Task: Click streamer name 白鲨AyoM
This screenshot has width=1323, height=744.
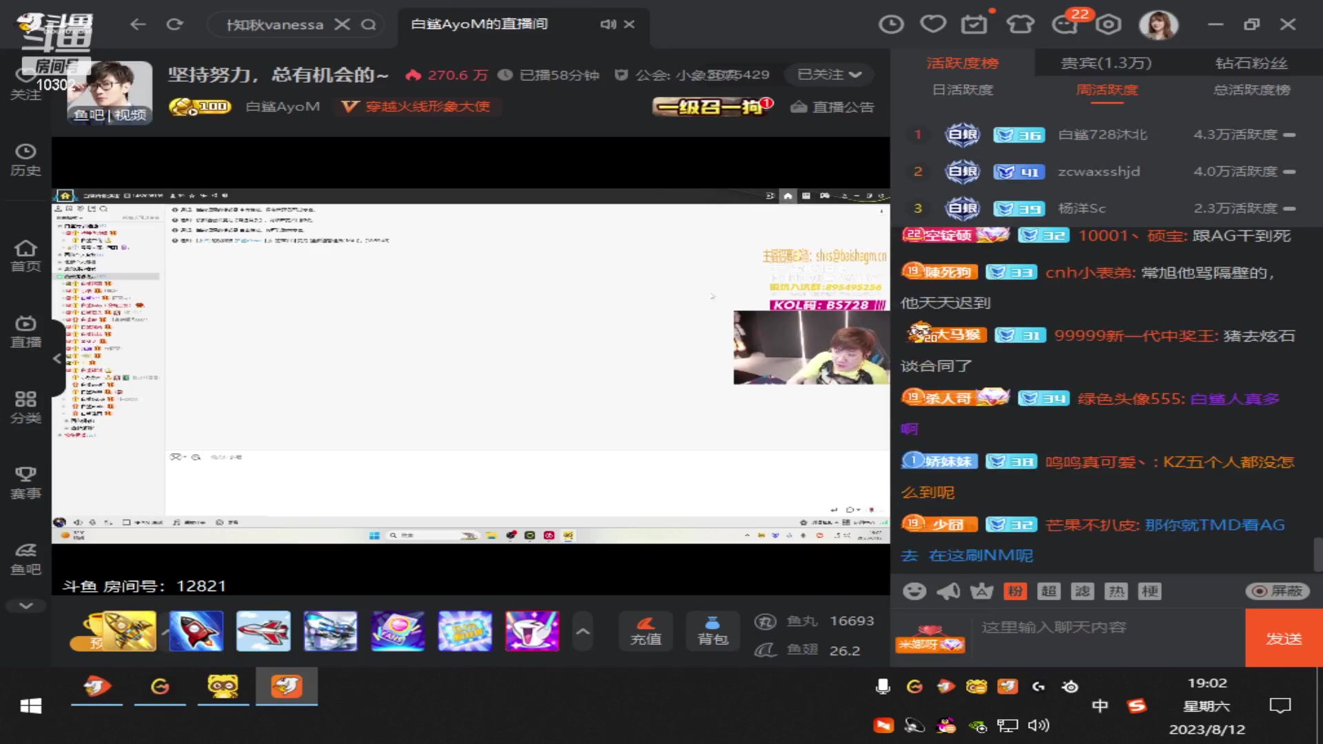Action: click(x=283, y=107)
